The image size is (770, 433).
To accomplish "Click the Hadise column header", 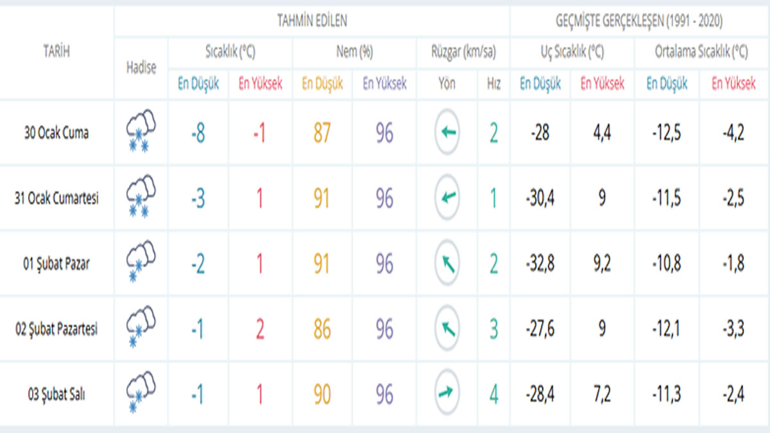I will tap(141, 68).
